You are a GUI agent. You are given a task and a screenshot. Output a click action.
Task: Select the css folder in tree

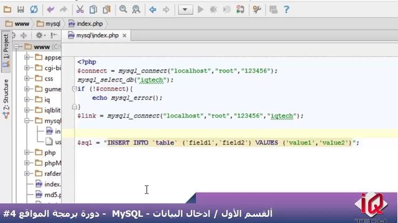click(44, 79)
